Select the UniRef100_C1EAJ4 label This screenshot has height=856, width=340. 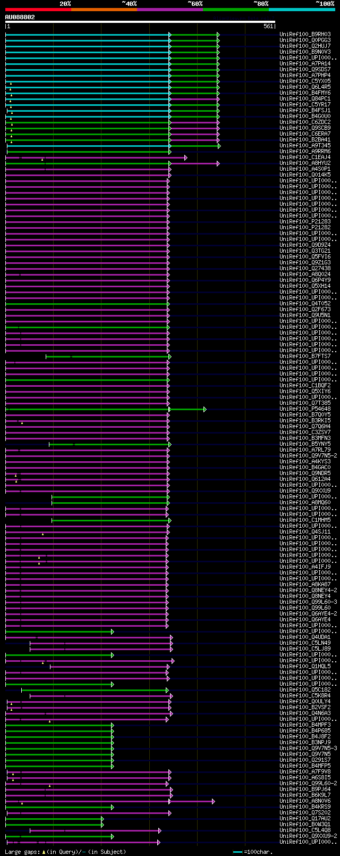point(305,157)
